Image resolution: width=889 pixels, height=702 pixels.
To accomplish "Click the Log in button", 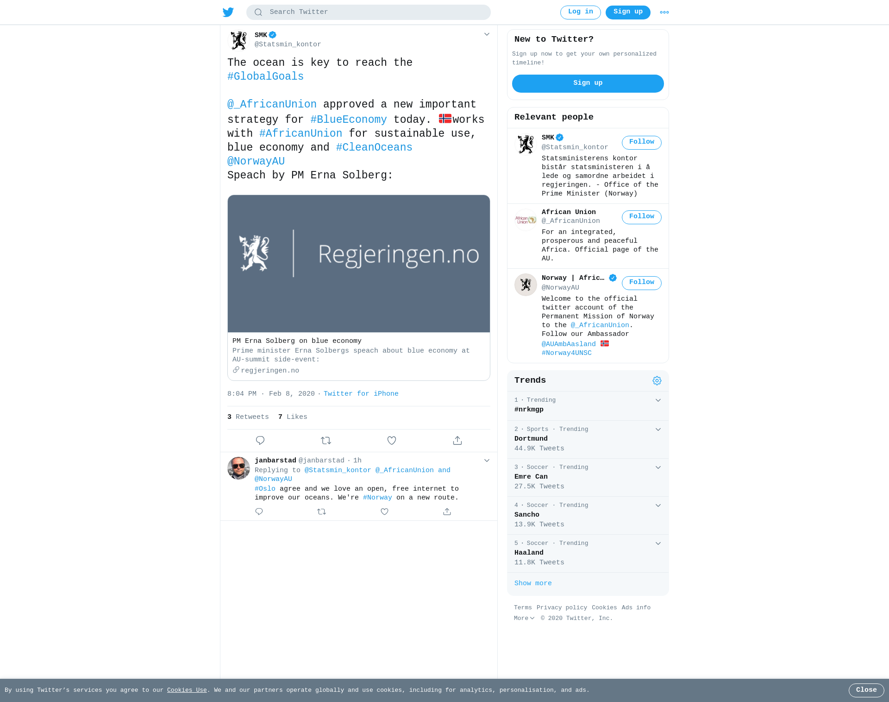I will coord(580,13).
